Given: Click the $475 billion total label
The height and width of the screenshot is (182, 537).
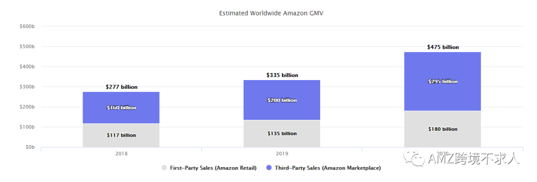Looking at the screenshot, I should pyautogui.click(x=443, y=47).
